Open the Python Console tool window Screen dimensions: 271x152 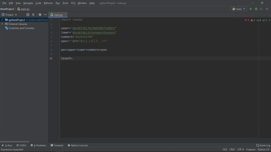coord(77,145)
